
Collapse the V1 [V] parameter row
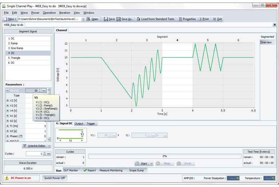(8, 90)
